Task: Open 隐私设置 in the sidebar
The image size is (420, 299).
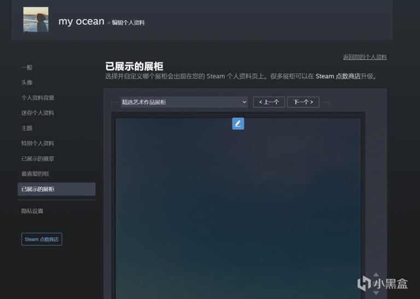Action: pos(32,211)
